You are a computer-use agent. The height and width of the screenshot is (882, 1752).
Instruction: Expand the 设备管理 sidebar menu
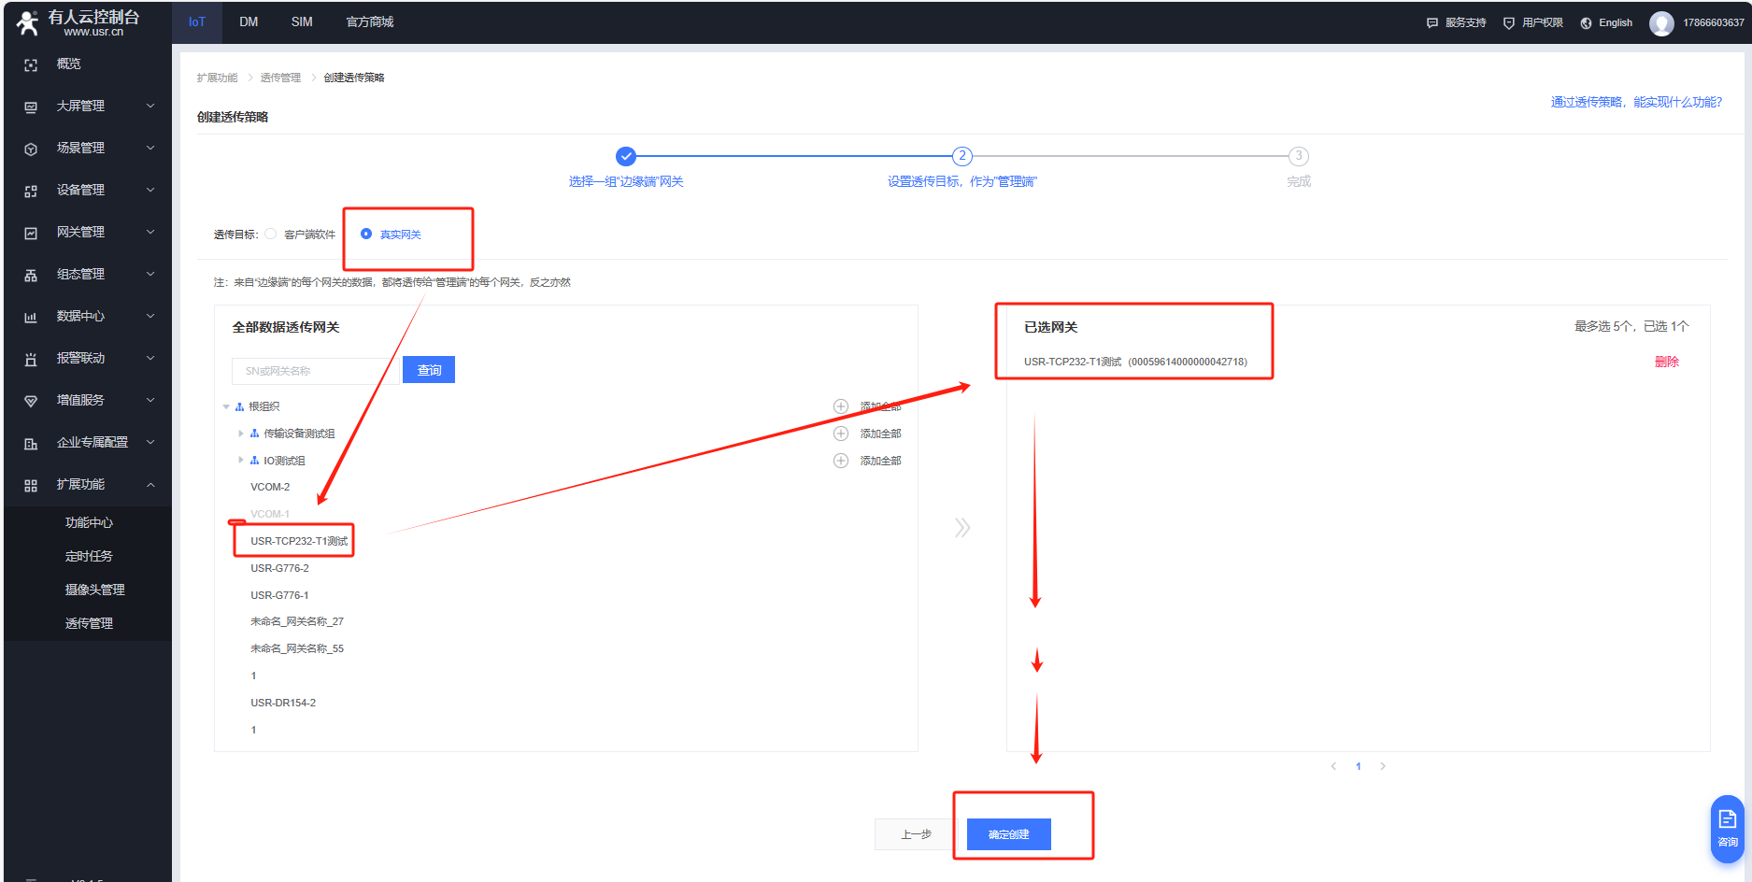[x=150, y=191]
